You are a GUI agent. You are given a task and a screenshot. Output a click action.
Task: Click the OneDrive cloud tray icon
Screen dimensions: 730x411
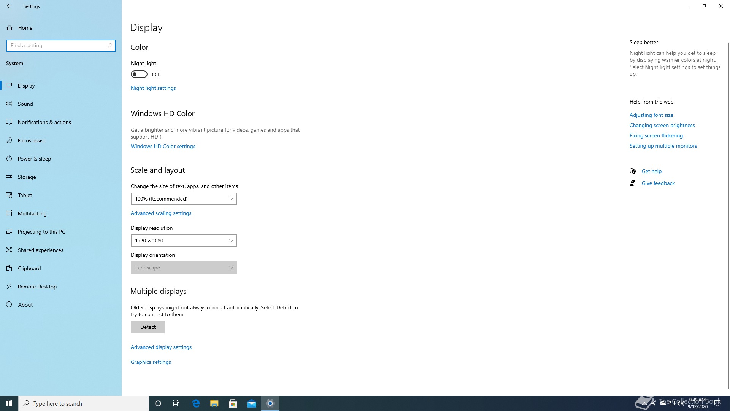[663, 403]
